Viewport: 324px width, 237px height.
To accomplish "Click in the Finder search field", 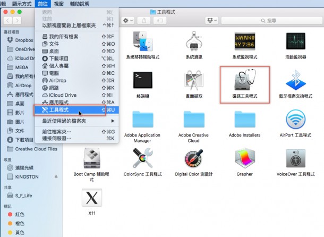I will (271, 21).
